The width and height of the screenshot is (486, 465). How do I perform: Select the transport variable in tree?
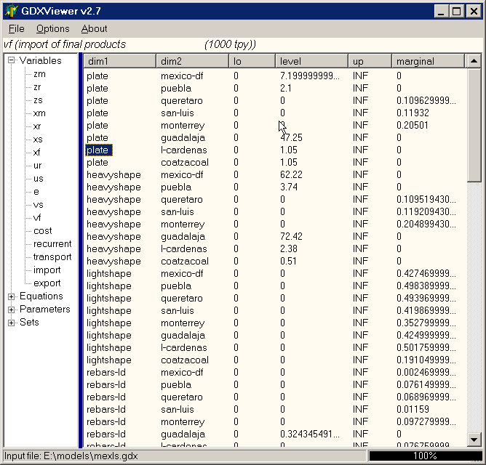52,256
